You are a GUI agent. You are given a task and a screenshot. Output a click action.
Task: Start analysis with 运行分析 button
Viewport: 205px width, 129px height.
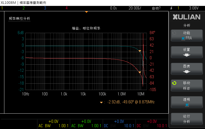[187, 119]
